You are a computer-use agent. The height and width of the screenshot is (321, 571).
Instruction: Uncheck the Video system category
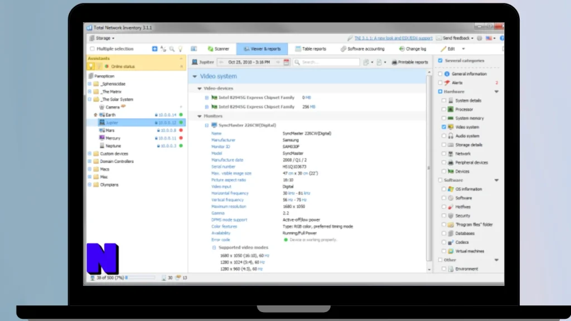point(443,127)
